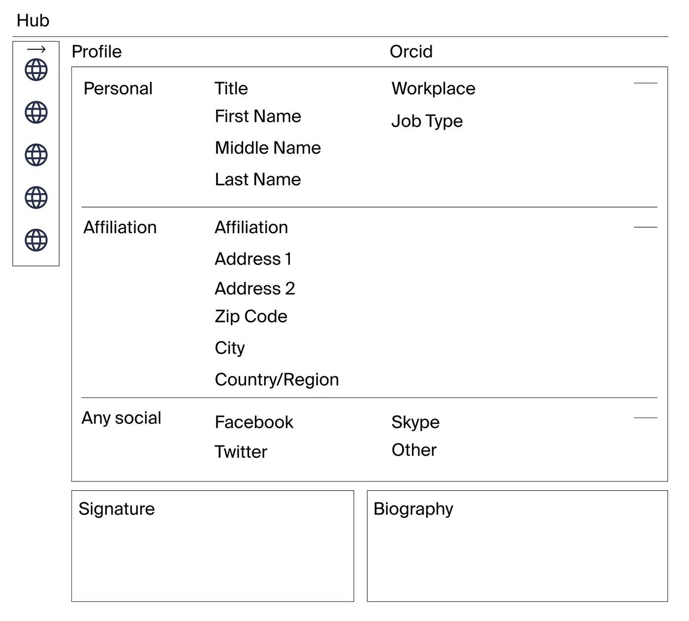Click inside the Biography box
Image resolution: width=689 pixels, height=621 pixels.
point(517,546)
